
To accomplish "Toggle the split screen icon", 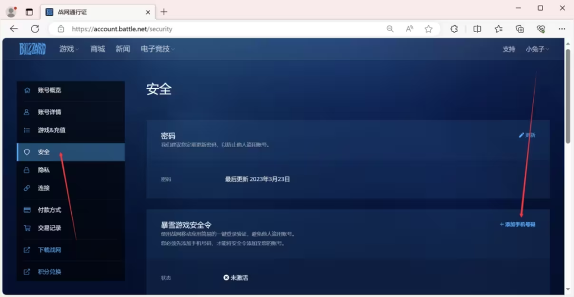I will pyautogui.click(x=477, y=29).
